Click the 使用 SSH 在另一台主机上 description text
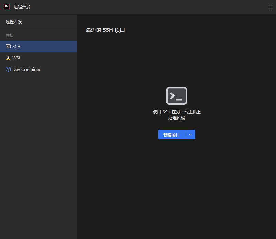 point(177,112)
